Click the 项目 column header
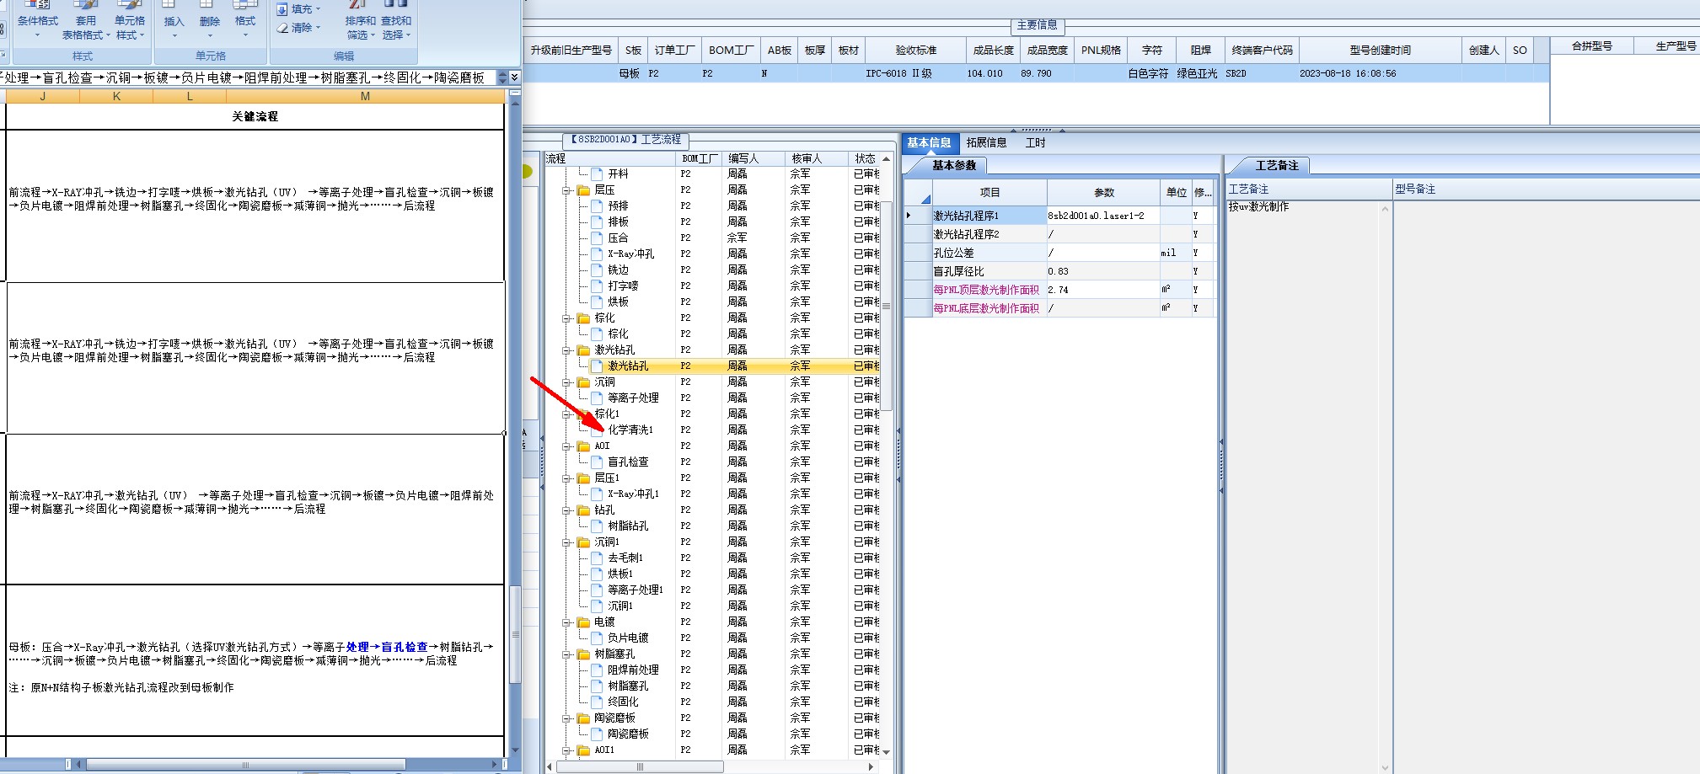The width and height of the screenshot is (1700, 774). pyautogui.click(x=989, y=193)
